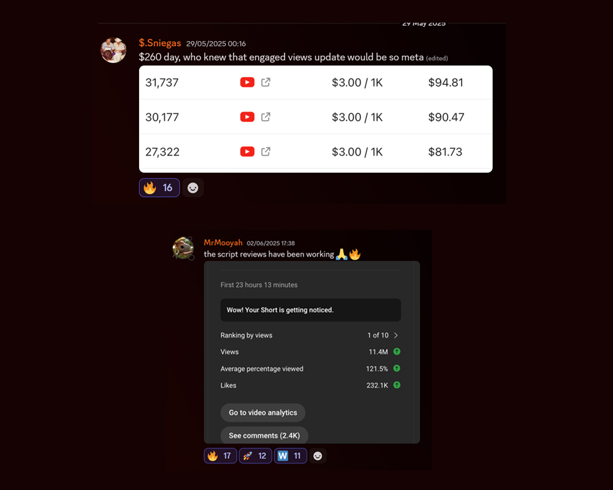The image size is (613, 490).
Task: Click YouTube icon in 27,322 row
Action: pos(247,152)
